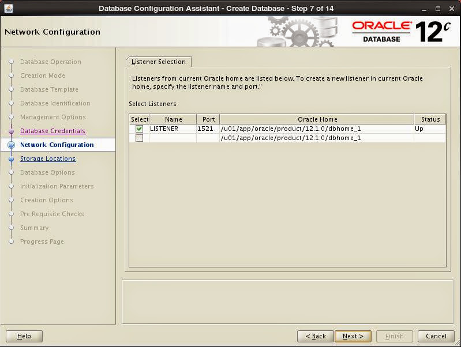461x347 pixels.
Task: Click the Creation Options step
Action: (47, 200)
